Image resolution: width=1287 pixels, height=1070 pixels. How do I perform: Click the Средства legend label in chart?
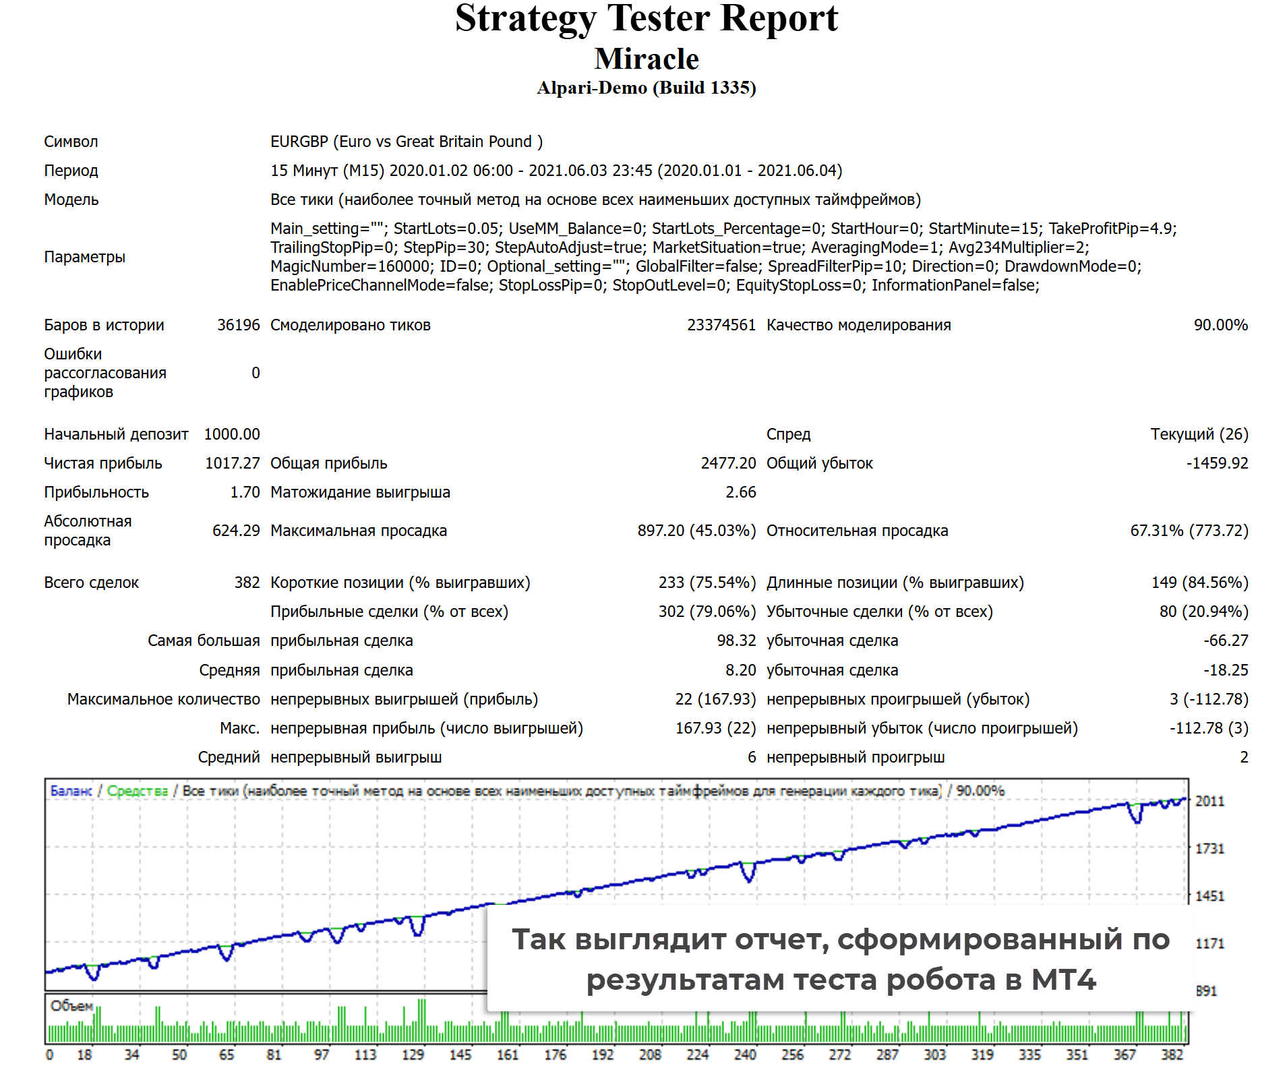tap(137, 791)
